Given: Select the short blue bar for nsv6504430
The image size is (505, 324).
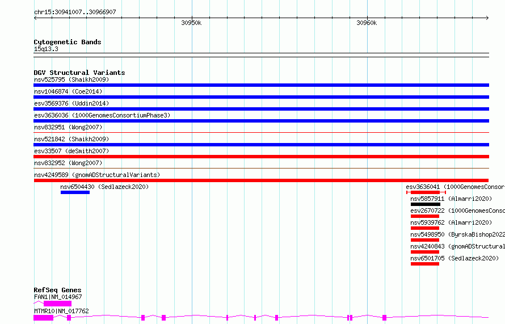Looking at the screenshot, I should click(75, 192).
